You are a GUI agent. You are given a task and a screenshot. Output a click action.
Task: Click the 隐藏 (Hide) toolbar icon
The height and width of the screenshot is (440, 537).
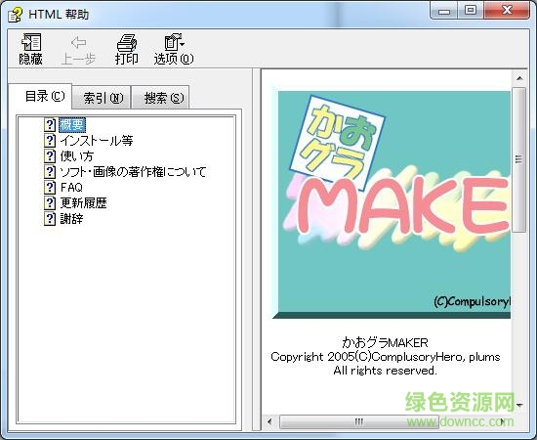pyautogui.click(x=31, y=42)
